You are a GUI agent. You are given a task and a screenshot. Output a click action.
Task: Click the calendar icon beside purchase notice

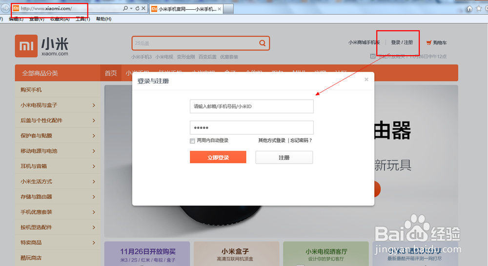pyautogui.click(x=372, y=56)
